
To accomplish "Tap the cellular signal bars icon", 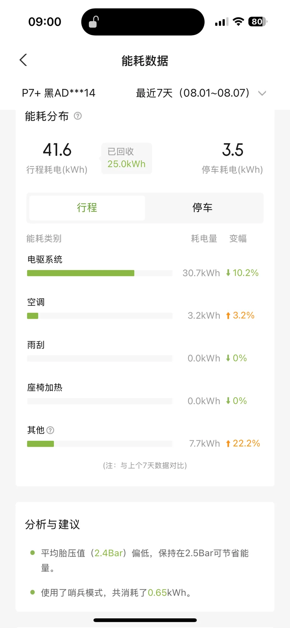I will pyautogui.click(x=221, y=22).
